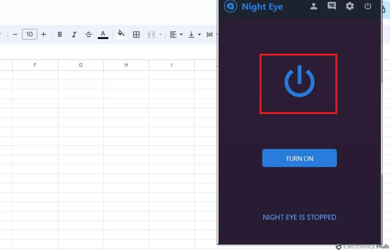Click the merge cells icon
This screenshot has width=390, height=250.
(x=151, y=34)
